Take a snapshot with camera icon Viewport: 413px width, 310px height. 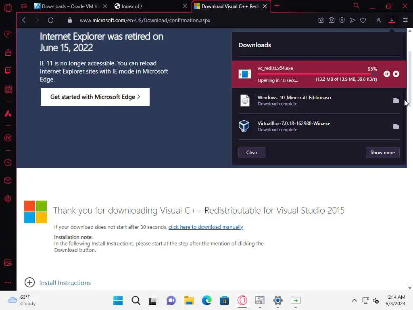332,20
